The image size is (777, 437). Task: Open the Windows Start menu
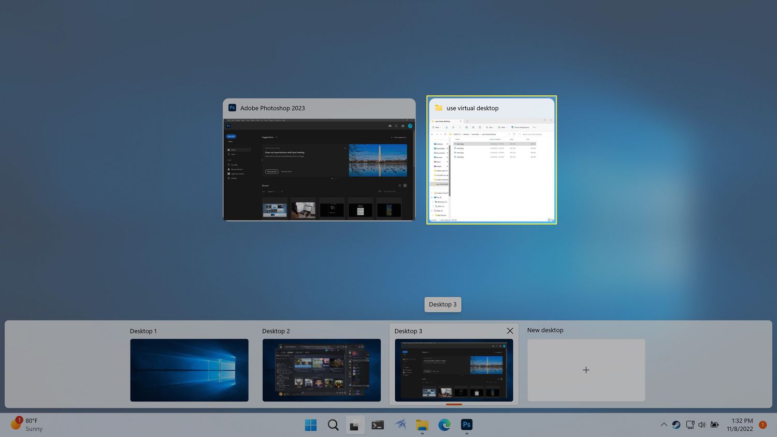pos(311,425)
